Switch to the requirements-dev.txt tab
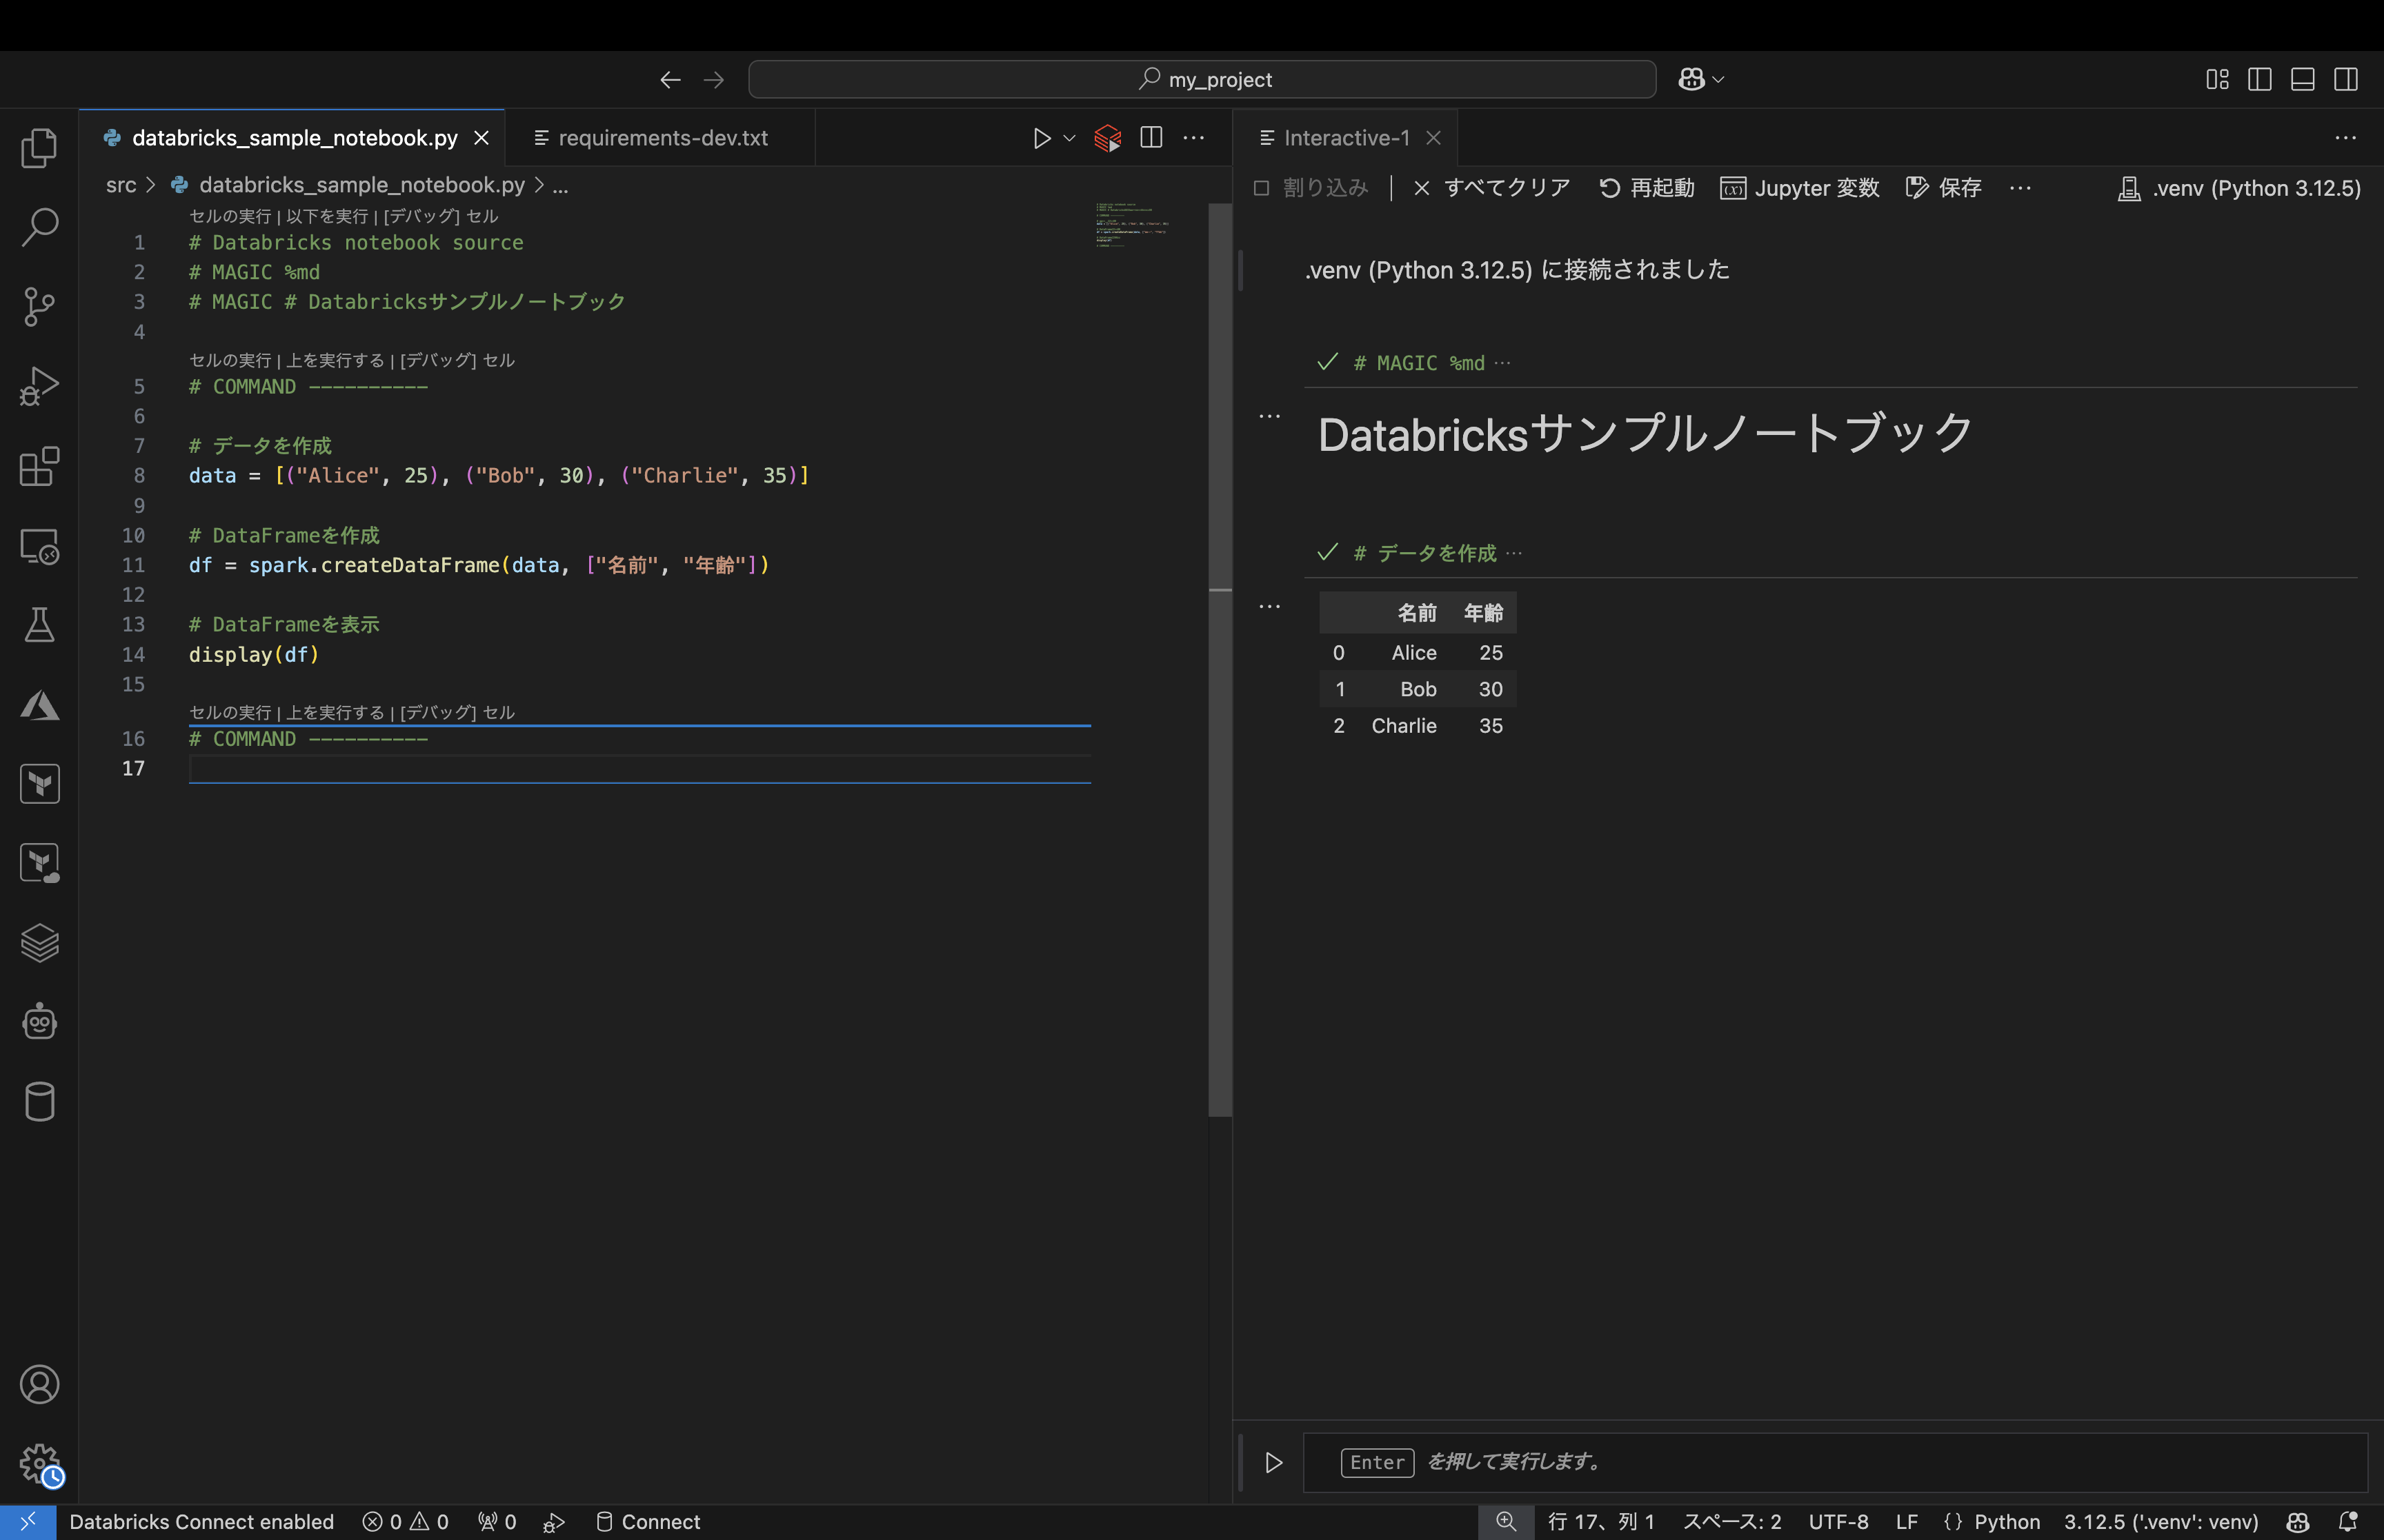The image size is (2384, 1540). pyautogui.click(x=664, y=138)
